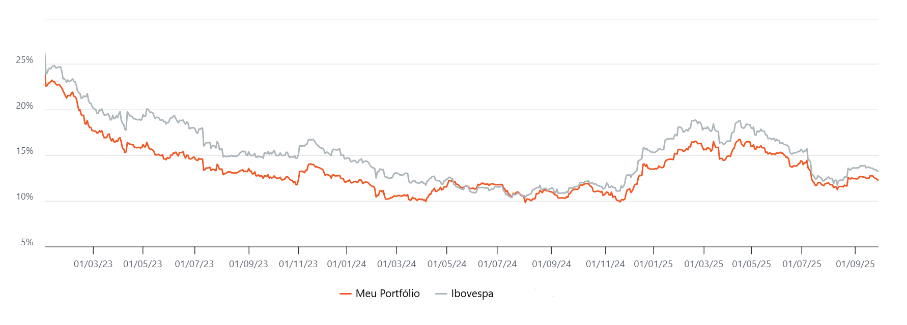This screenshot has width=907, height=325.
Task: Click the 01/07/23 date axis label
Action: tap(194, 264)
